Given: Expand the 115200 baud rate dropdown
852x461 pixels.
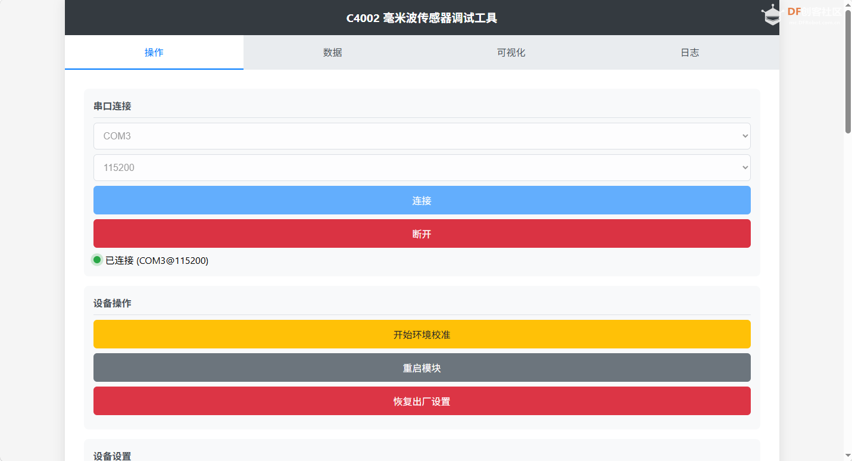Looking at the screenshot, I should click(422, 167).
